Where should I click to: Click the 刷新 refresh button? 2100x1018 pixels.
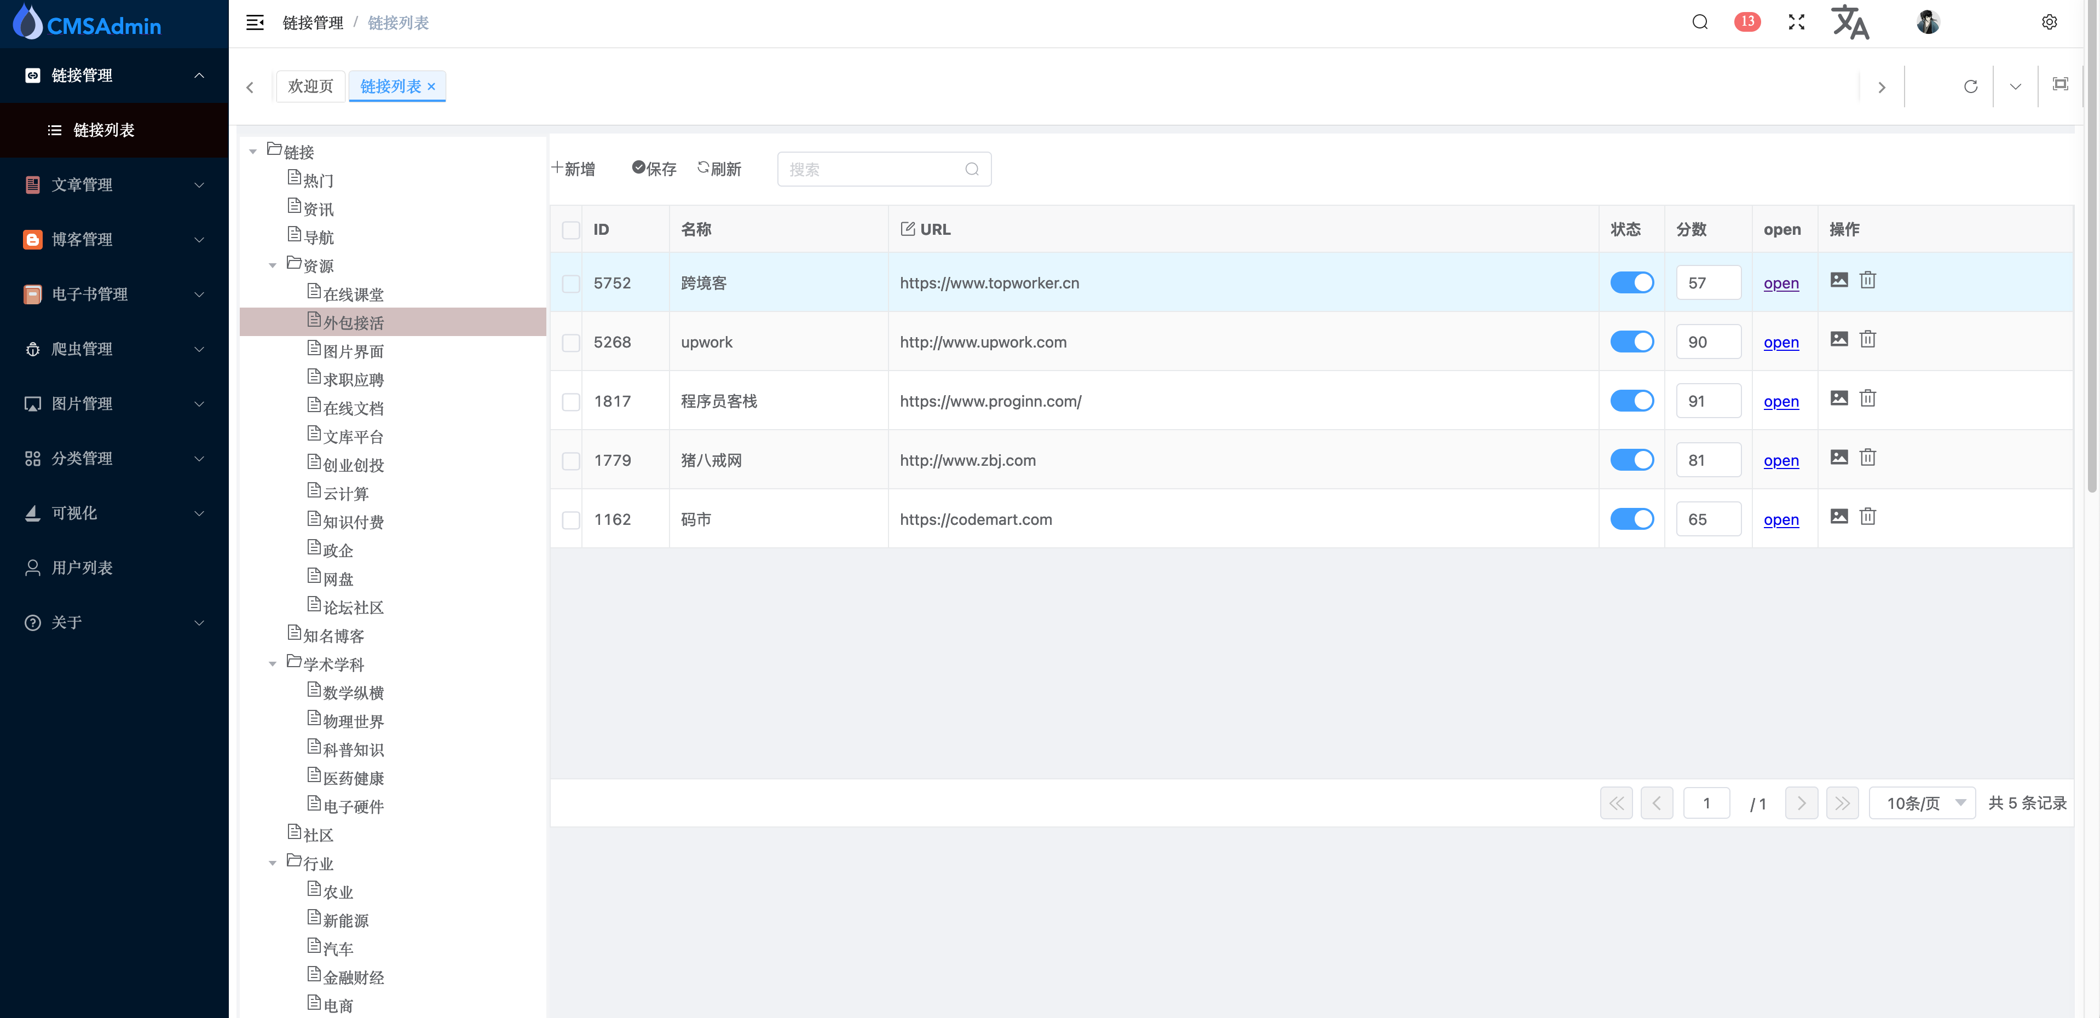[719, 169]
